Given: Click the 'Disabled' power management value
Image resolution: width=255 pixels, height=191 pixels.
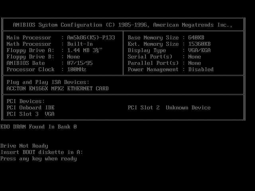Looking at the screenshot, I should pos(201,69).
